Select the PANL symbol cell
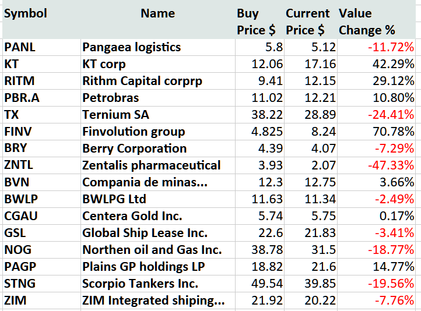This screenshot has height=311, width=421. (x=20, y=47)
